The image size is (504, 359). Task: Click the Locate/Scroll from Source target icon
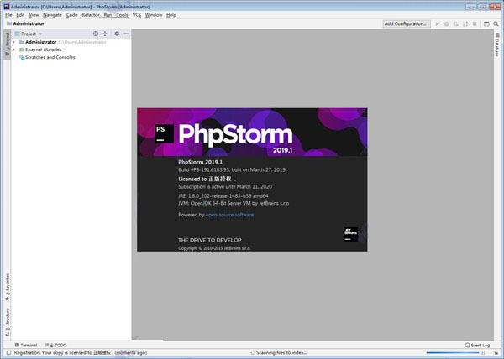95,34
